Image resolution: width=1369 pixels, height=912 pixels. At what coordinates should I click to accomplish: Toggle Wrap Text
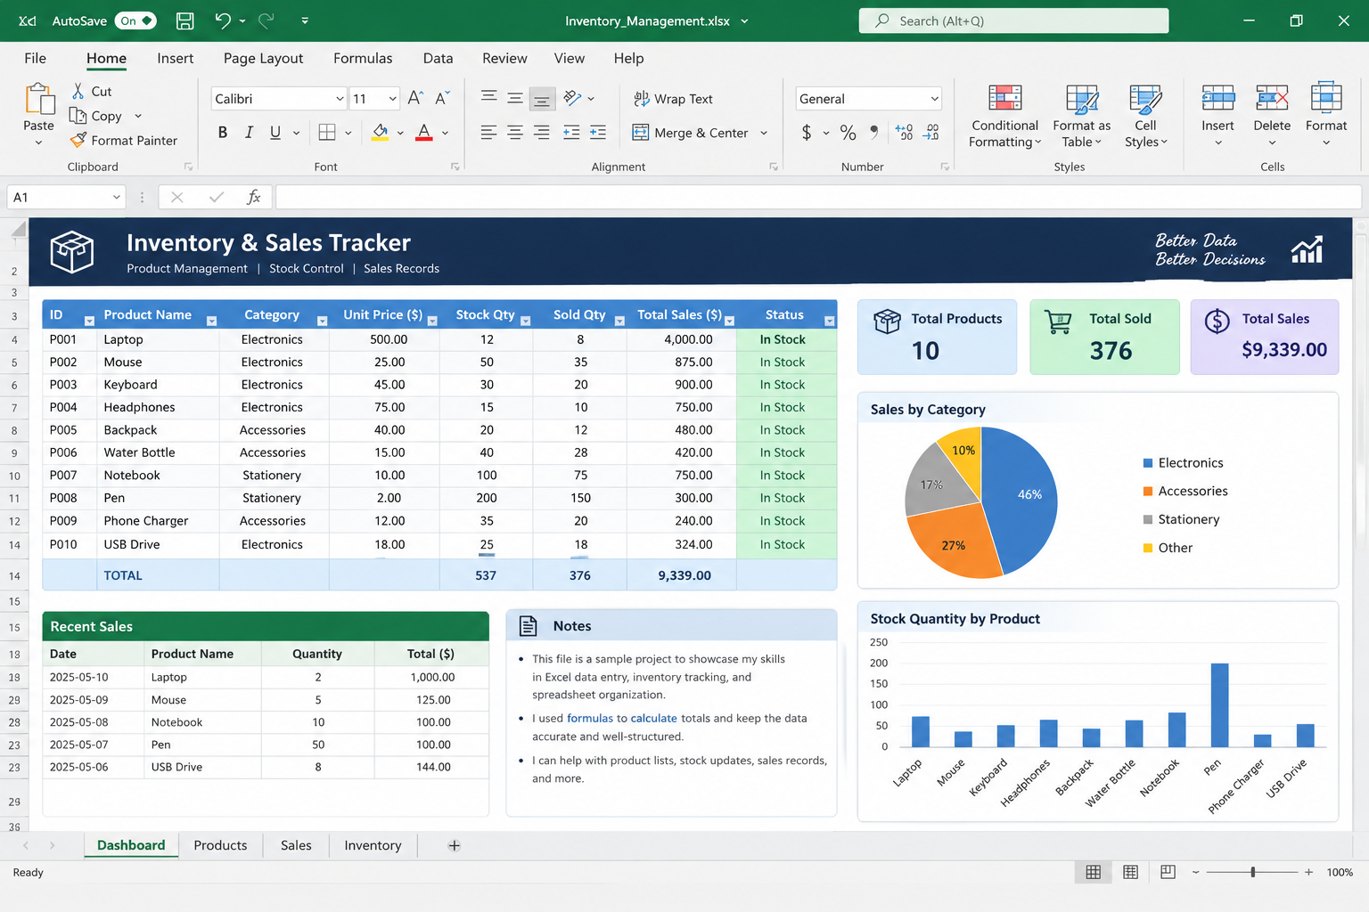coord(673,99)
